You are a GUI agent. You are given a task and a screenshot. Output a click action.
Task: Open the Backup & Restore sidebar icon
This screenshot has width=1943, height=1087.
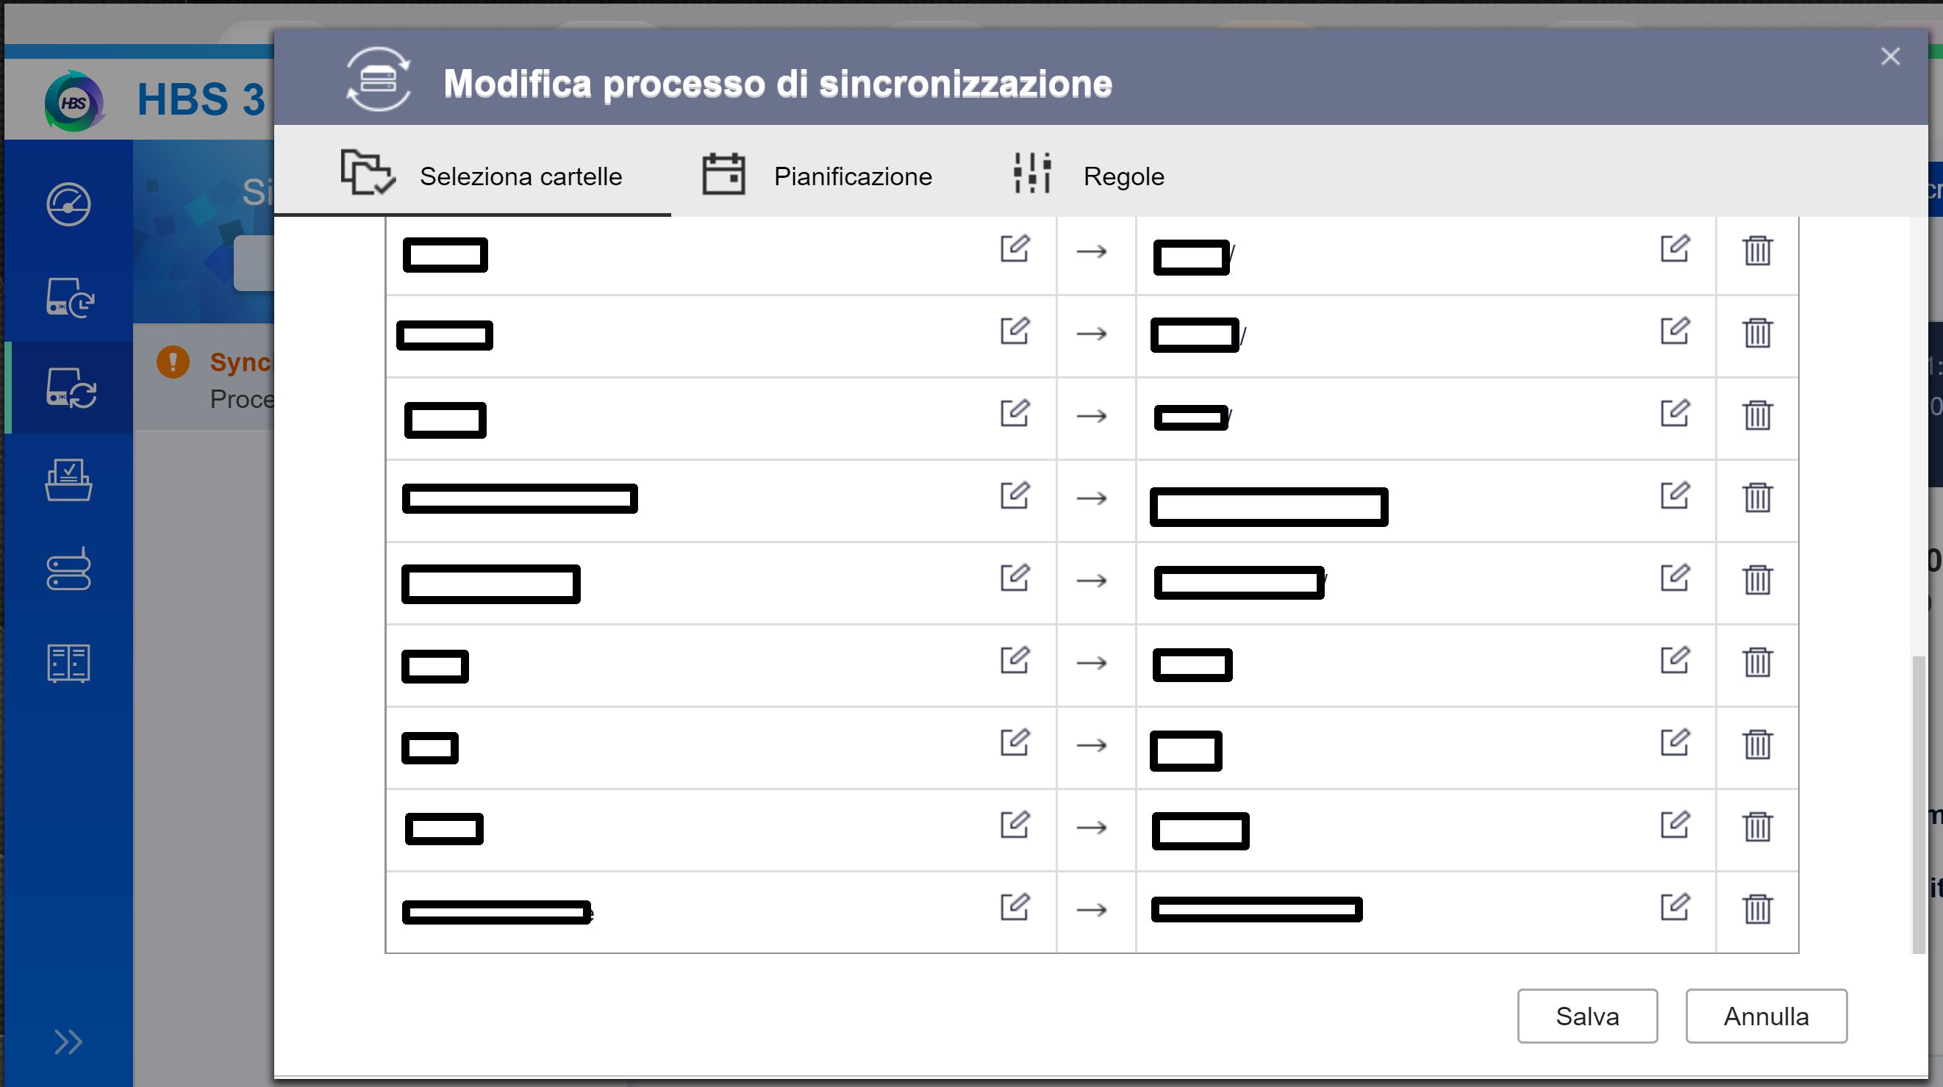[68, 298]
